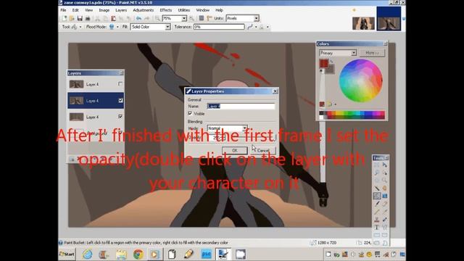Open the PSD taskbar icon
The width and height of the screenshot is (464, 261).
(206, 254)
